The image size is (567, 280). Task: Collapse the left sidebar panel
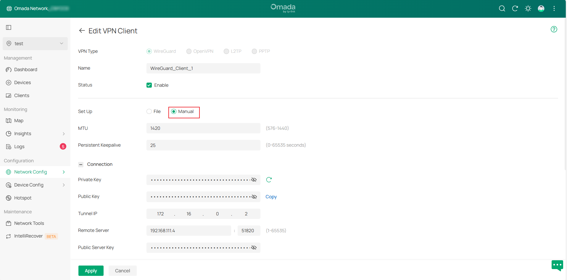click(x=8, y=27)
